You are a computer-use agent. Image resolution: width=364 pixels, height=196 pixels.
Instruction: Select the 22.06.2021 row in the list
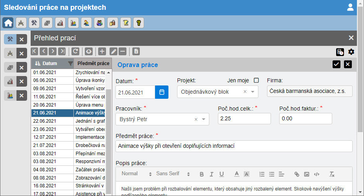[x=68, y=121]
